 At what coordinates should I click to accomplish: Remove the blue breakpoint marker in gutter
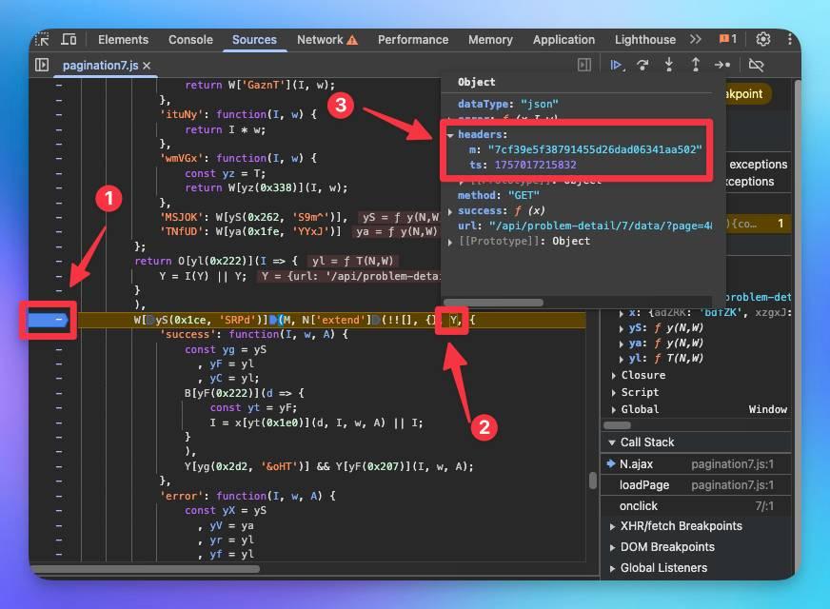coord(49,320)
